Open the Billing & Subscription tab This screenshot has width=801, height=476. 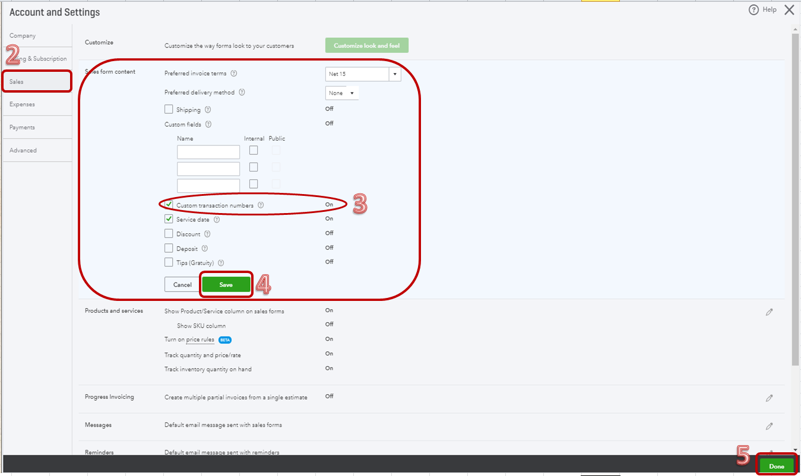[37, 59]
